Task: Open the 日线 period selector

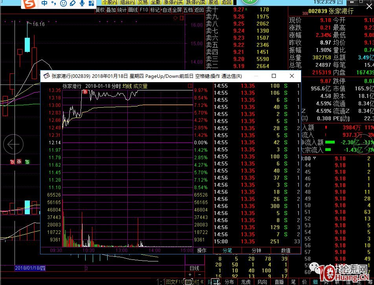Action: 194,268
